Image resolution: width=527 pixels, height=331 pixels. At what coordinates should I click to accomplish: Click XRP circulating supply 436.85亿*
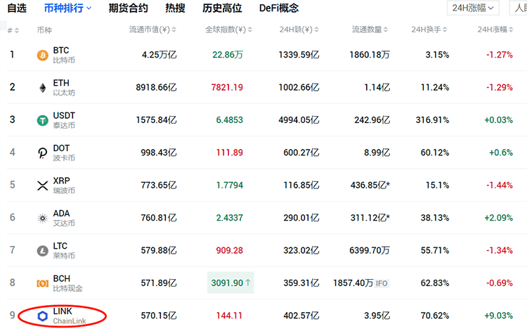[370, 185]
